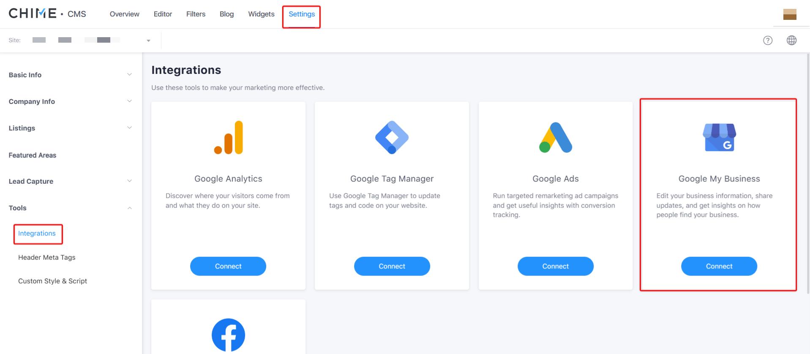
Task: Click the page vertical scrollbar
Action: click(x=808, y=173)
